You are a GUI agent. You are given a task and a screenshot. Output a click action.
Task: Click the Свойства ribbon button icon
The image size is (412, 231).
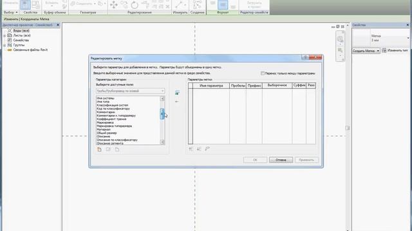[x=26, y=4]
